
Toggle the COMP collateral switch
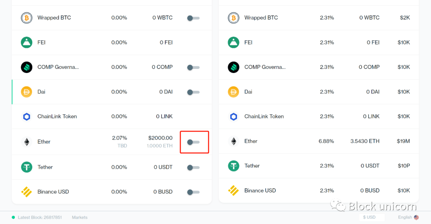[x=193, y=67]
